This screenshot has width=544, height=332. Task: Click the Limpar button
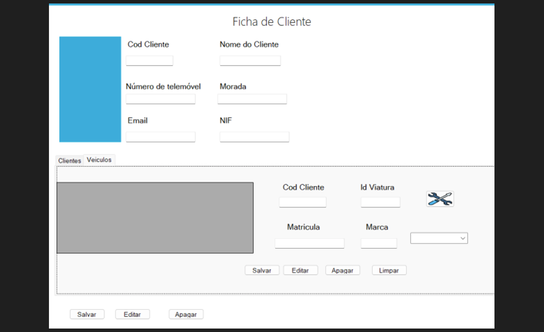point(389,270)
